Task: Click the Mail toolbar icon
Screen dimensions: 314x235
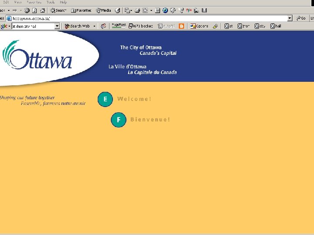Action: point(127,10)
